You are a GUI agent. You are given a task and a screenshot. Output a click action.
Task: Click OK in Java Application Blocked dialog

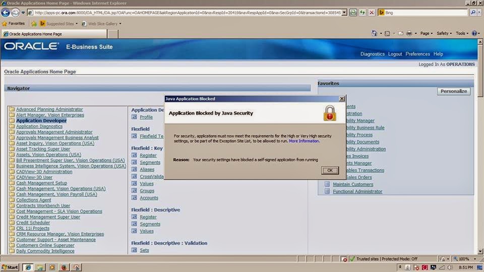tap(330, 170)
